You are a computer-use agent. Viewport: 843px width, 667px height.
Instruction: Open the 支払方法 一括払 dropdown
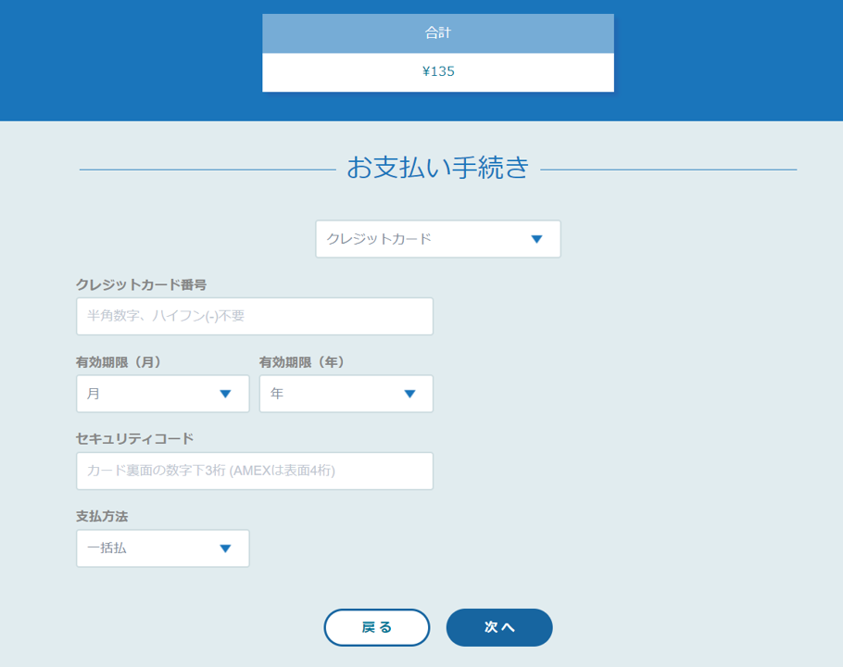point(163,548)
